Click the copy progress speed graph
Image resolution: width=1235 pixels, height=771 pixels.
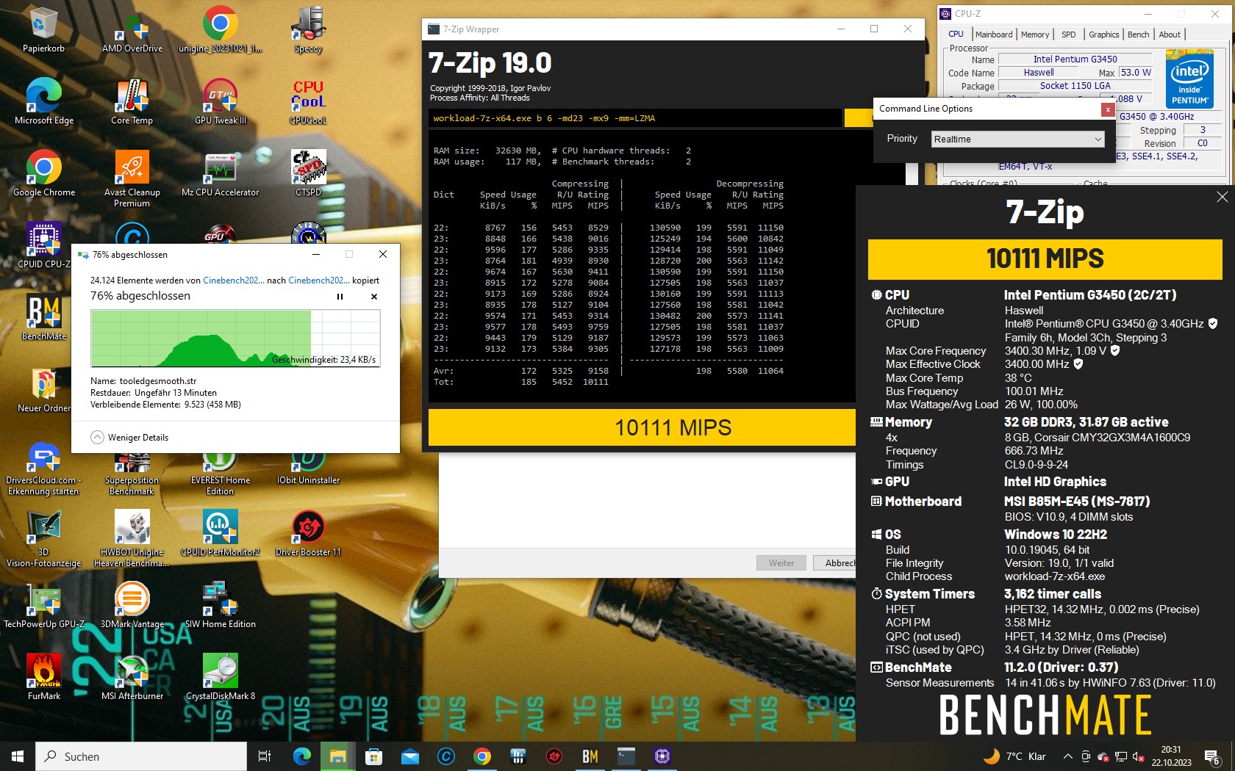point(235,339)
